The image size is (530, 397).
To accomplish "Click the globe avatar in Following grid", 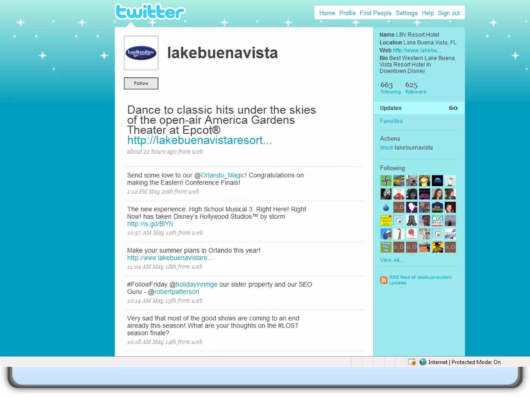I will 386,234.
